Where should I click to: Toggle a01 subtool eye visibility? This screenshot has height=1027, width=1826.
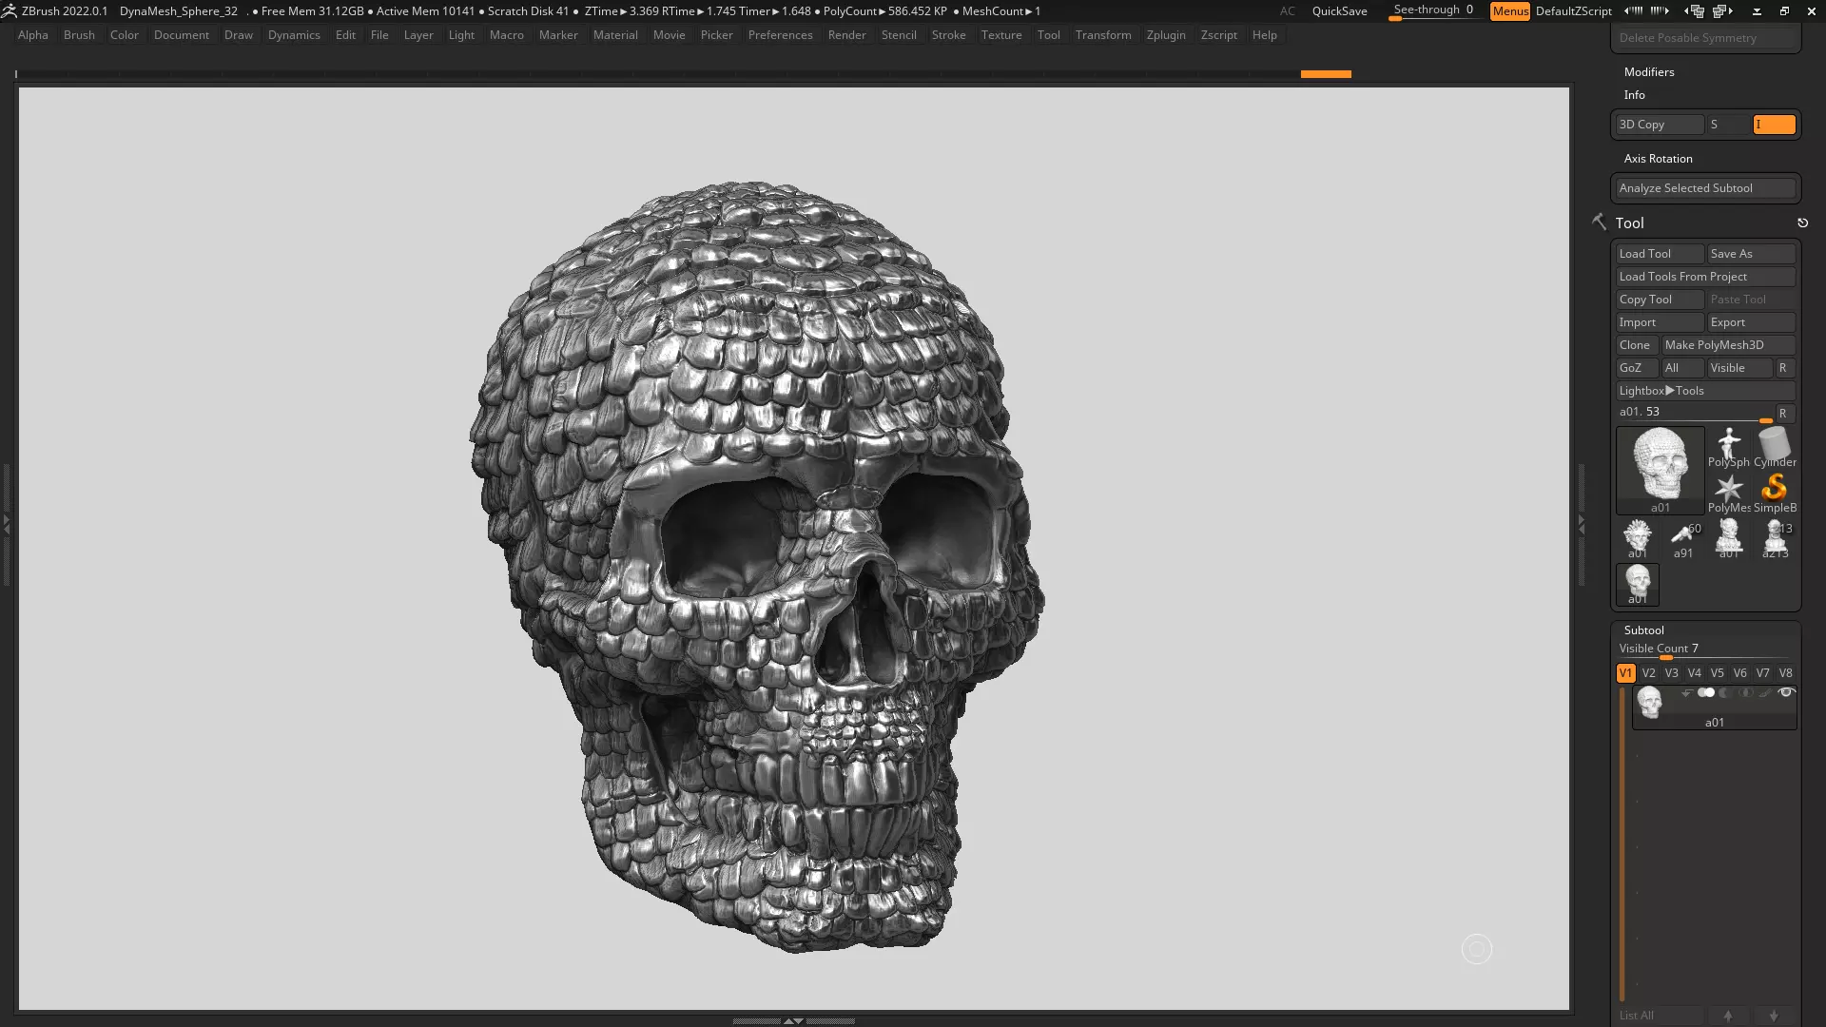pos(1785,693)
